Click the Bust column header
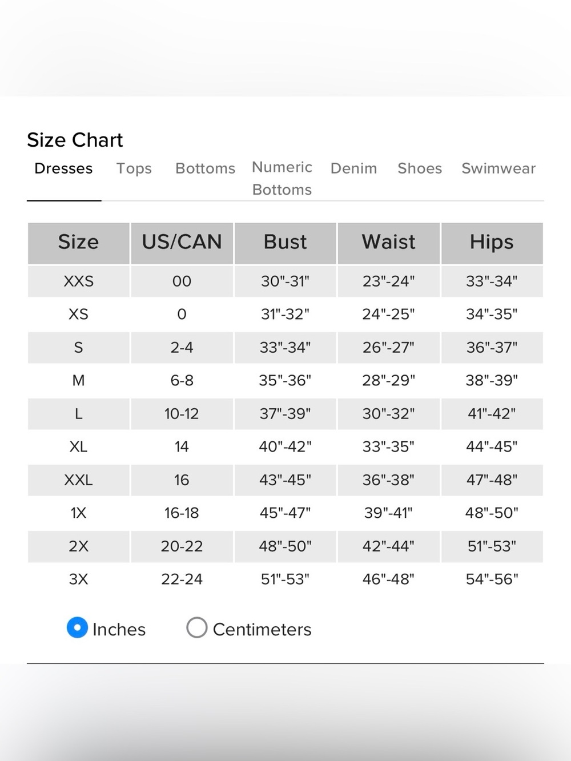Image resolution: width=571 pixels, height=761 pixels. (285, 243)
